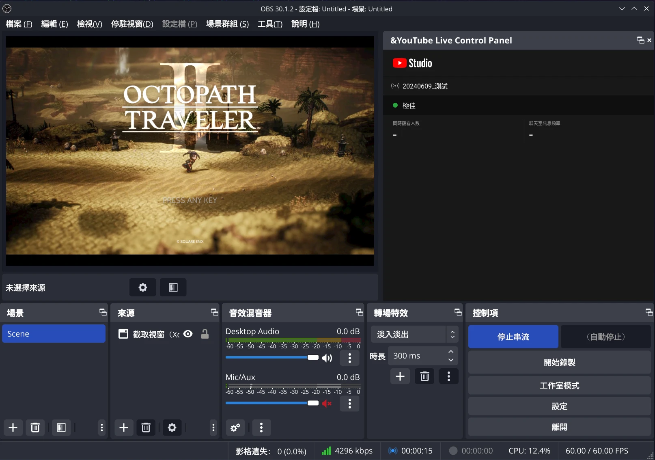The image size is (655, 460).
Task: Open fade transition type dropdown
Action: click(x=414, y=335)
